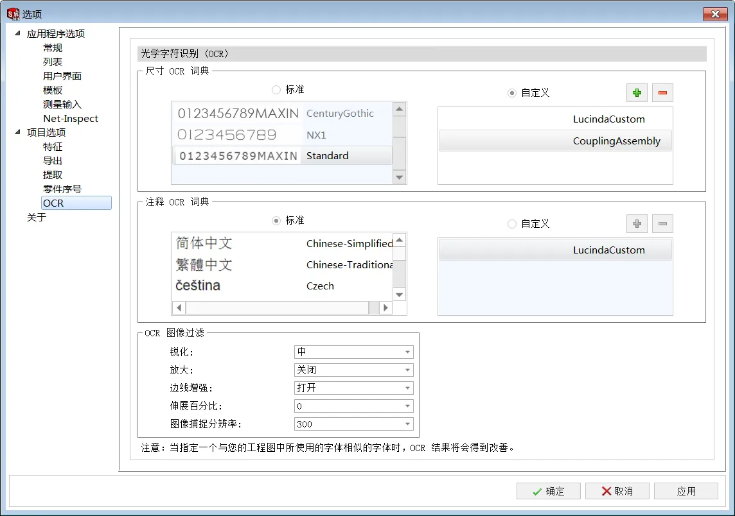Open 测量输入 settings page
This screenshot has height=516, width=735.
click(x=62, y=104)
